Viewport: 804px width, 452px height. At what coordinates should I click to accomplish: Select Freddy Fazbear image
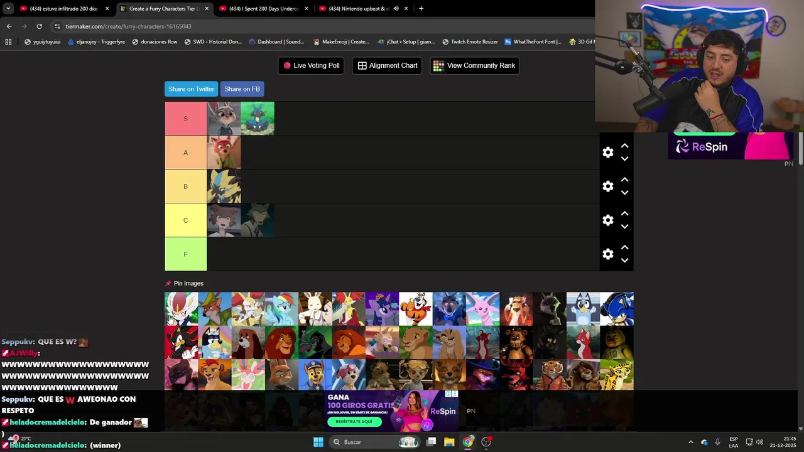click(516, 342)
